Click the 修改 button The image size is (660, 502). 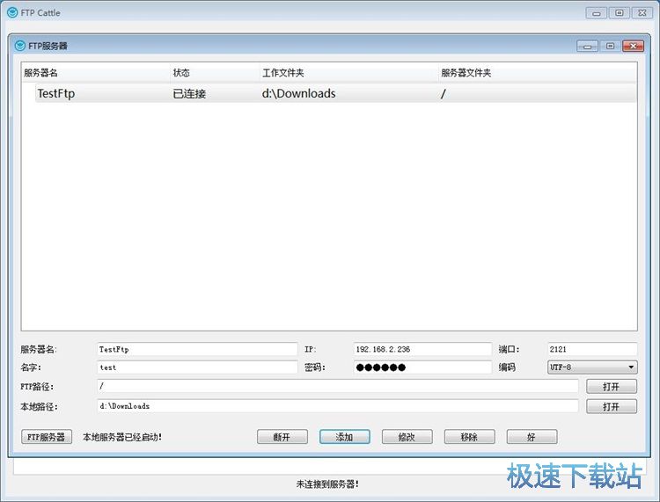pyautogui.click(x=407, y=437)
